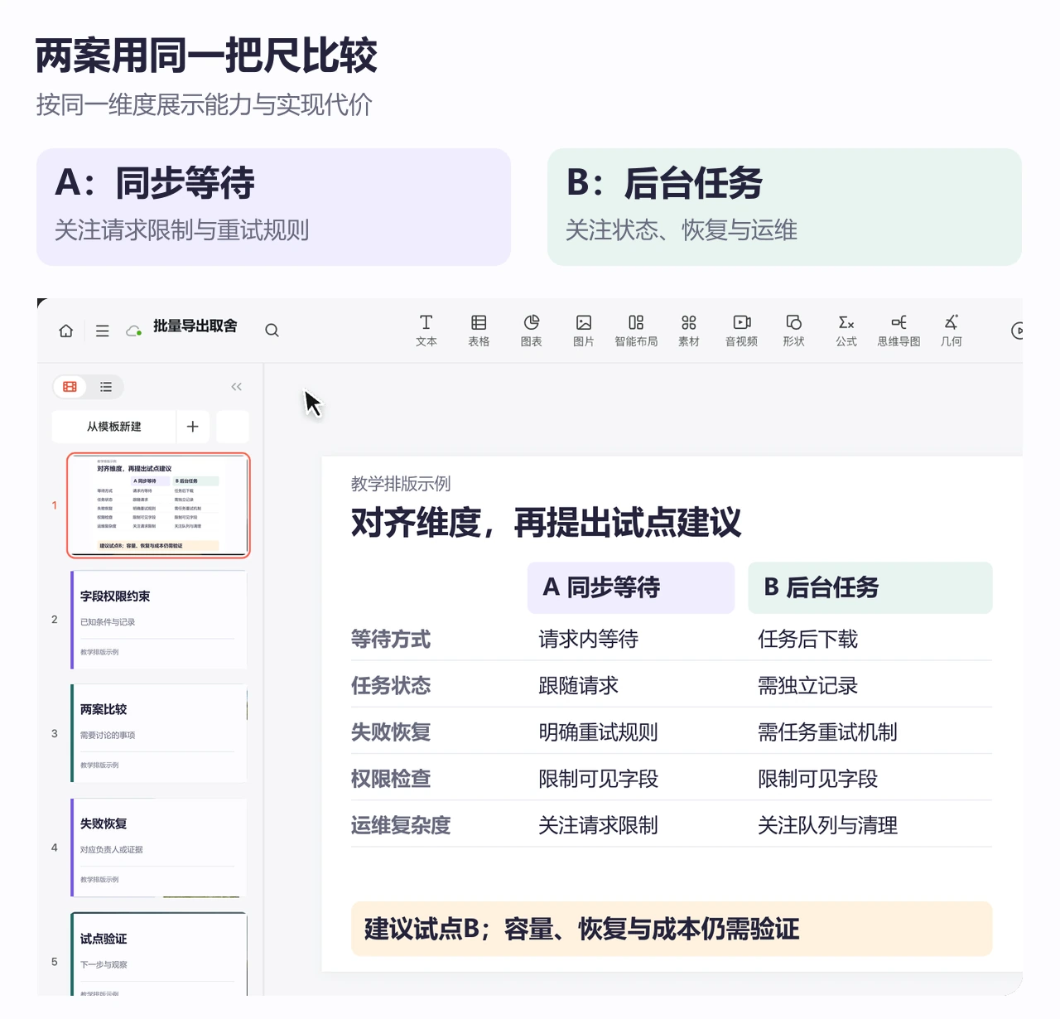Click the slide title 对齐维度，再提出试点建议
Viewport: 1060px width, 1019px height.
pos(546,523)
